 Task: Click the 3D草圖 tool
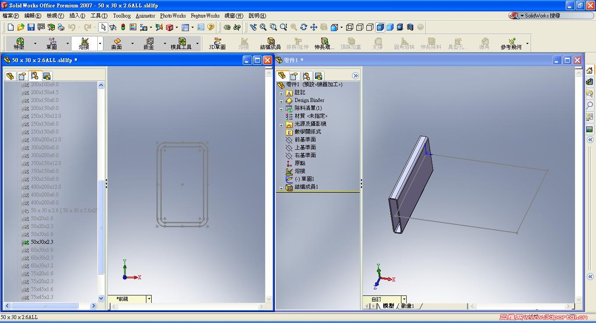(x=217, y=44)
